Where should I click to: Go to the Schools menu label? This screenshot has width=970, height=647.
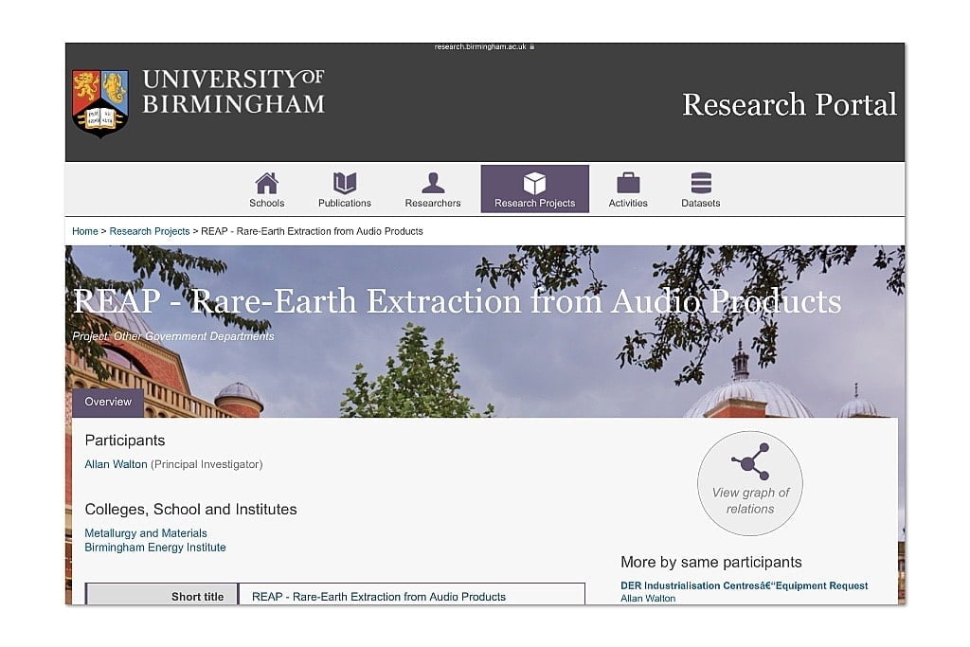point(266,203)
